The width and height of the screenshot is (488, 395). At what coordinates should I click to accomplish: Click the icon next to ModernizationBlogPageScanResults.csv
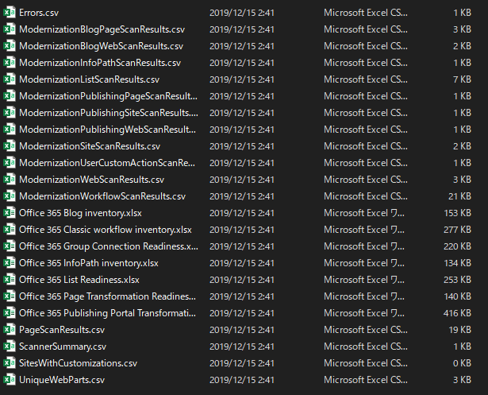point(10,29)
